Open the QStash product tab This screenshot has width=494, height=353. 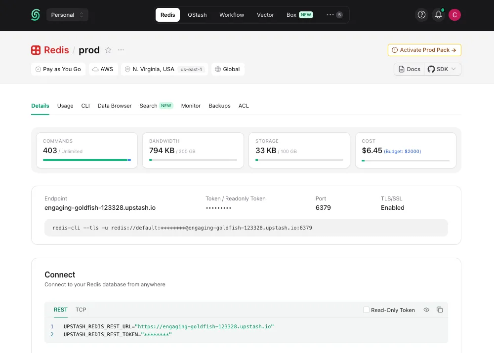coord(197,15)
